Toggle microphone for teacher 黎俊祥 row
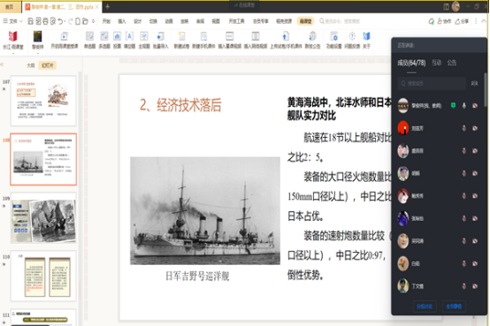Viewport: 490px width, 326px height. (x=464, y=106)
